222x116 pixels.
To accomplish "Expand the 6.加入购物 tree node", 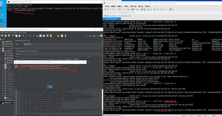I will [3, 81].
